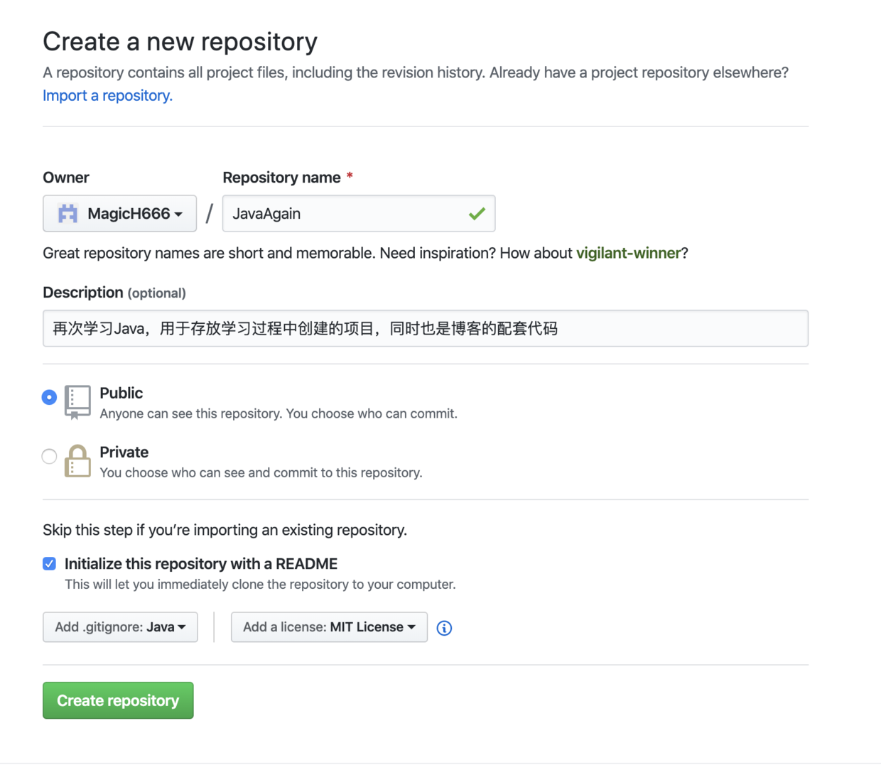
Task: Select the Private radio button
Action: 49,456
